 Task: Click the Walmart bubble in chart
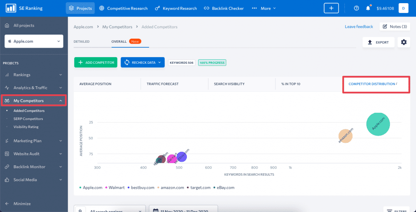172,159
